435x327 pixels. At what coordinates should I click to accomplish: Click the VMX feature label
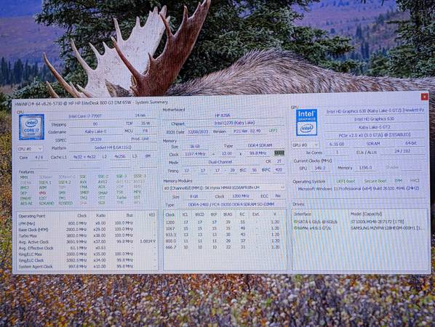[x=42, y=193]
